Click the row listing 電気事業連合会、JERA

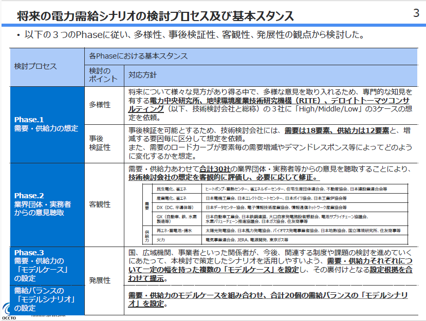pos(305,240)
